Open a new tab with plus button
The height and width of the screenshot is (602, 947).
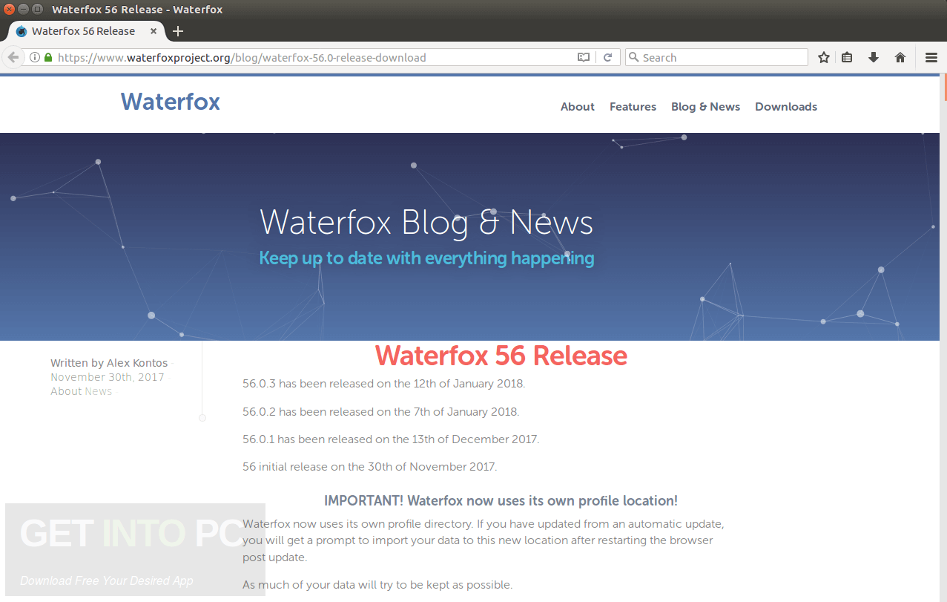[177, 31]
